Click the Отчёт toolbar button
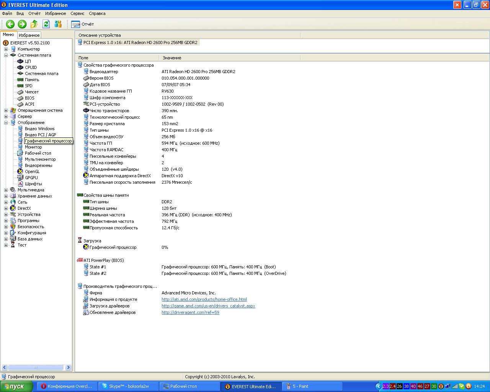The width and height of the screenshot is (490, 392). click(82, 24)
